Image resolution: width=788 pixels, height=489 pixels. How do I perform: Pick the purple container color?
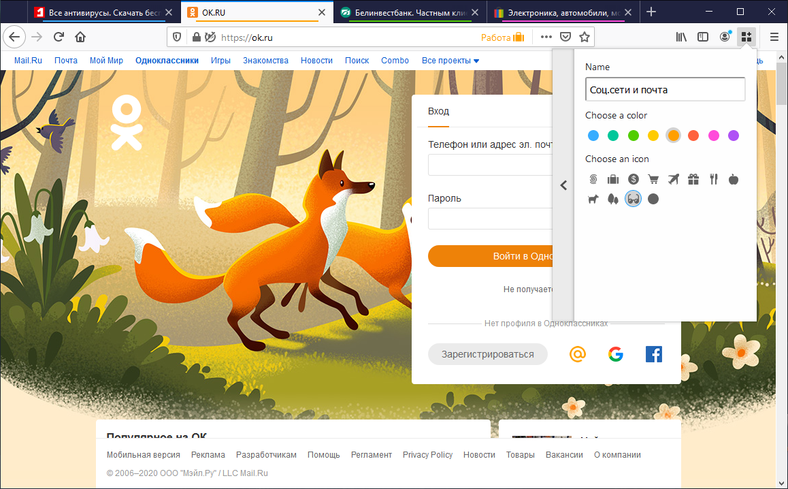734,136
